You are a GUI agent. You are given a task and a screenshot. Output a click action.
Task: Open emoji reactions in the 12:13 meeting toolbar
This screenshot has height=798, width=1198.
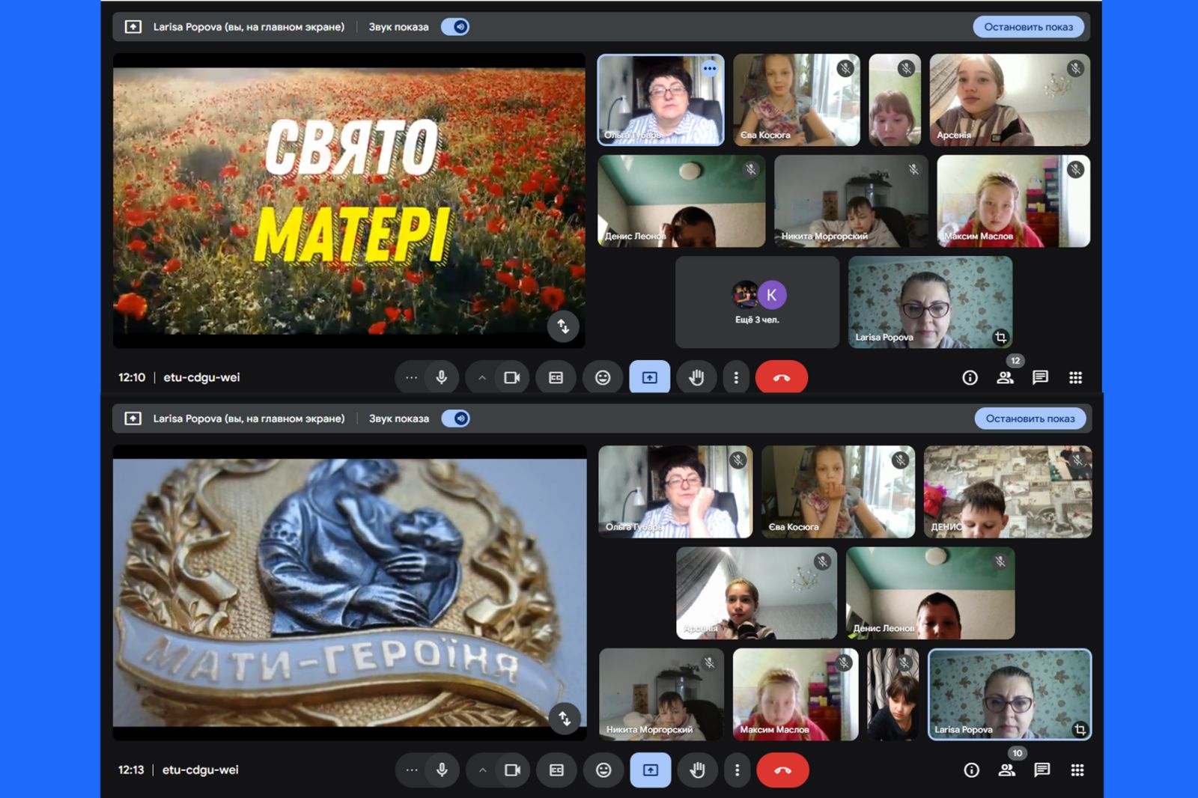(603, 770)
